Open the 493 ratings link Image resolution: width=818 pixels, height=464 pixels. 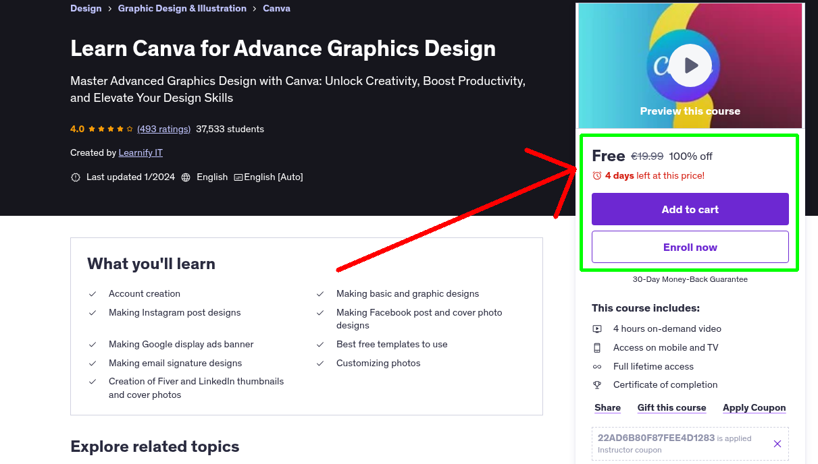[164, 129]
